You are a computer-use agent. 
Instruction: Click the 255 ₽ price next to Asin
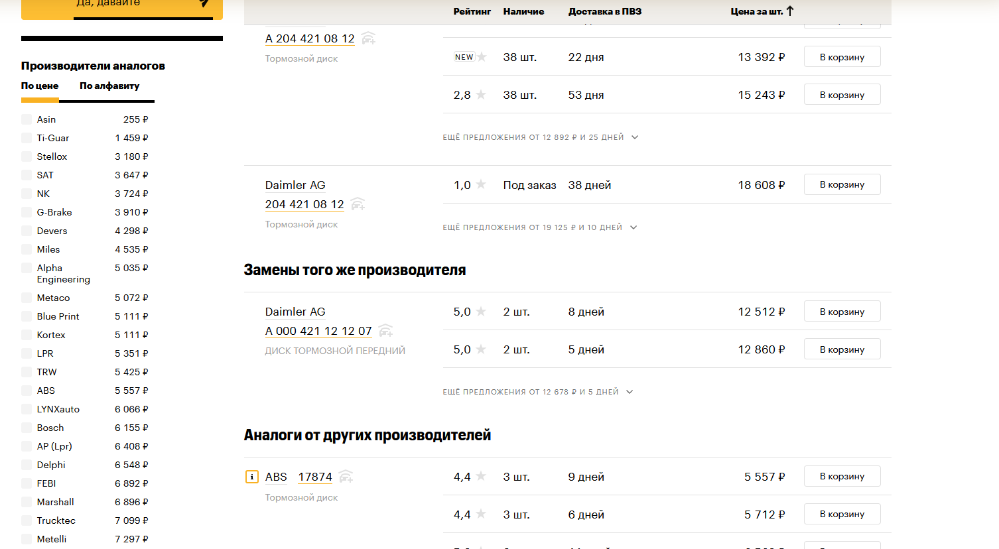tap(135, 119)
